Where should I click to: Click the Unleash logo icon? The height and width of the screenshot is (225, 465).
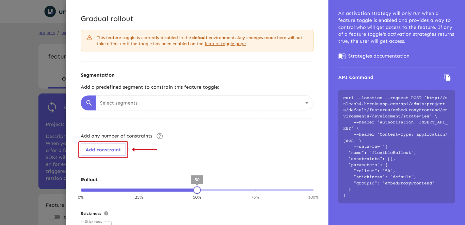tap(50, 11)
